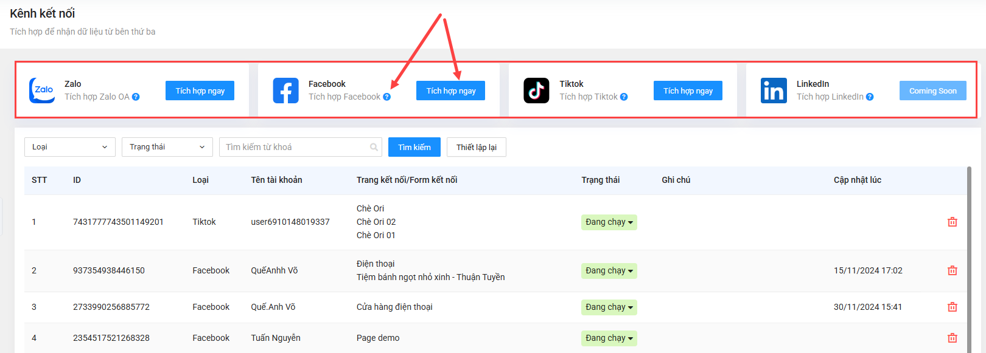This screenshot has height=353, width=986.
Task: Click ID 937354938446150
Action: click(x=109, y=270)
